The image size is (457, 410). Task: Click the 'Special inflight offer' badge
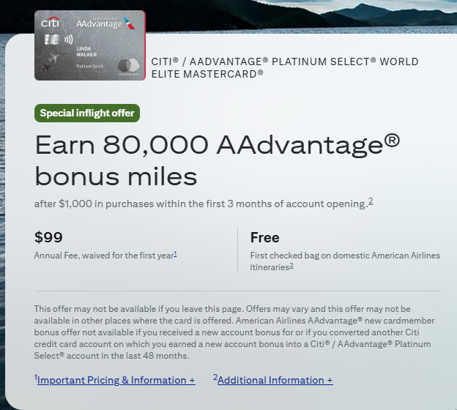(86, 113)
